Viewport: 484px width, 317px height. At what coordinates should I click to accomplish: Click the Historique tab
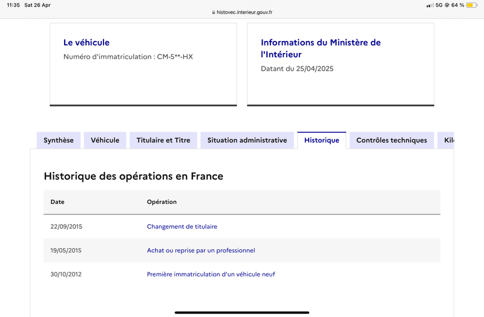[322, 141]
